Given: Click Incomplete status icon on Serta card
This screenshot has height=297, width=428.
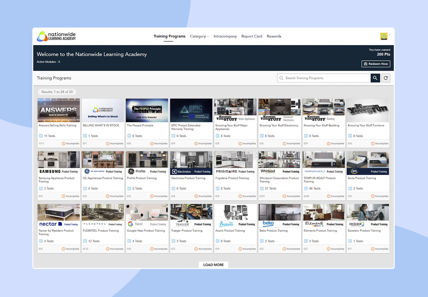Looking at the screenshot, I should pos(373,196).
